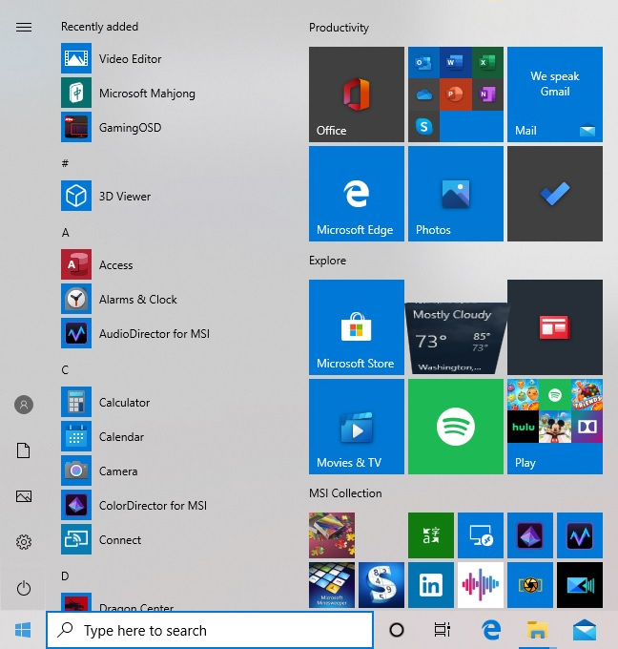Click the letter C group header
Viewport: 618px width, 649px height.
pos(66,370)
